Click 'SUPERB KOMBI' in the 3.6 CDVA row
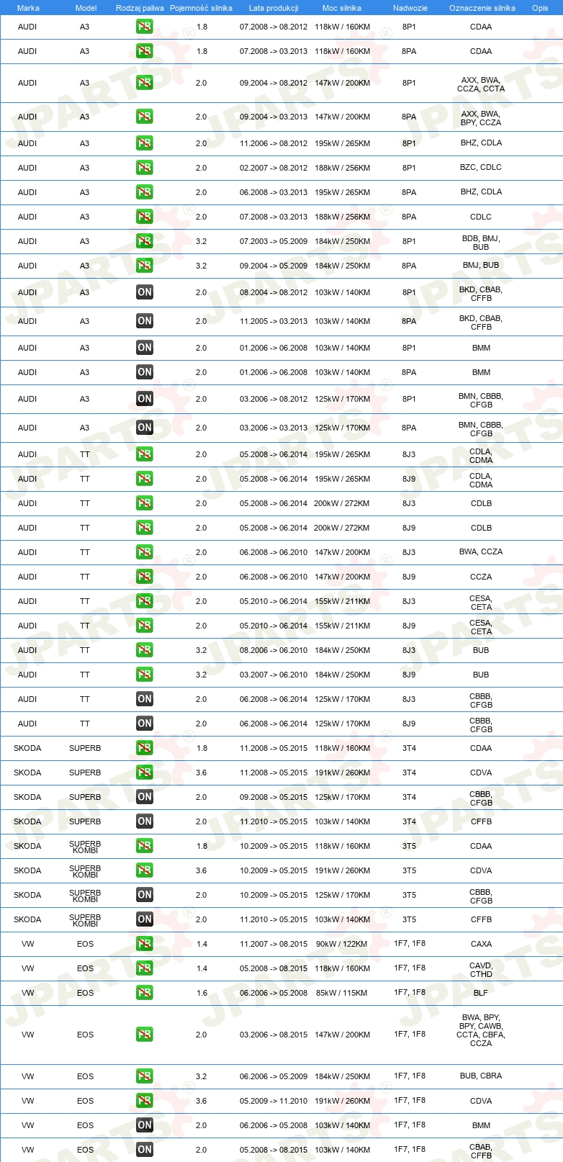 pos(85,871)
